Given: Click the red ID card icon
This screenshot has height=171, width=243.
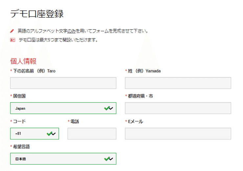Looking at the screenshot, I should pos(13,40).
